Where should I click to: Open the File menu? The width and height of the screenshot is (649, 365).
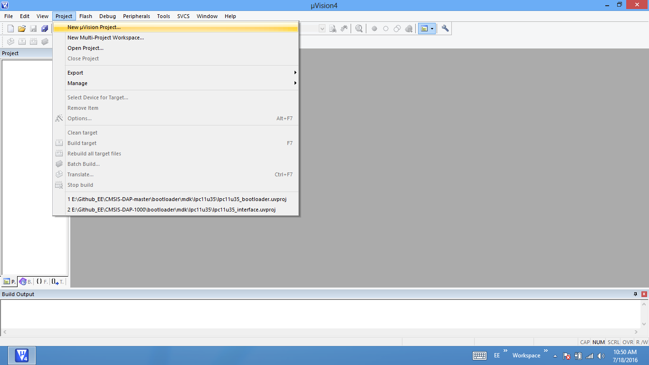9,16
